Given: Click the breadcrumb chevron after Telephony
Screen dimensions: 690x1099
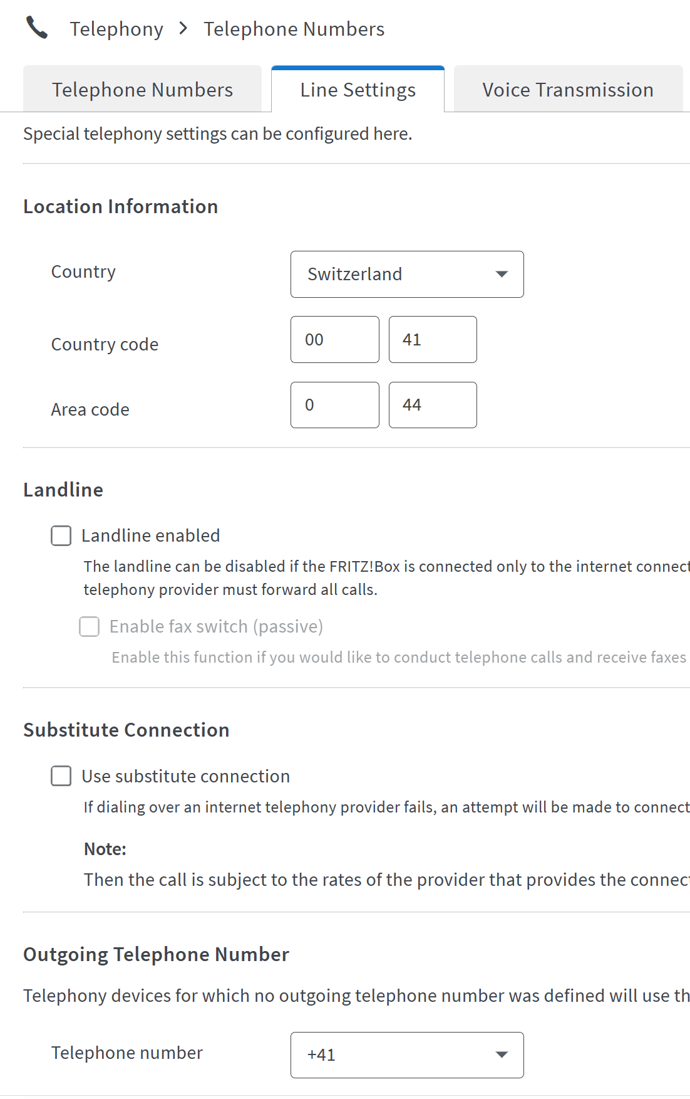Looking at the screenshot, I should 183,28.
